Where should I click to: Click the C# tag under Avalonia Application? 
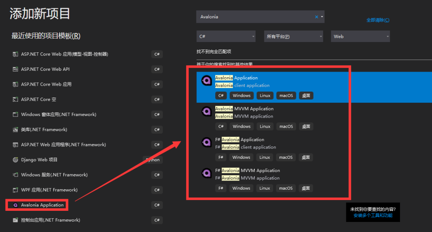(221, 96)
